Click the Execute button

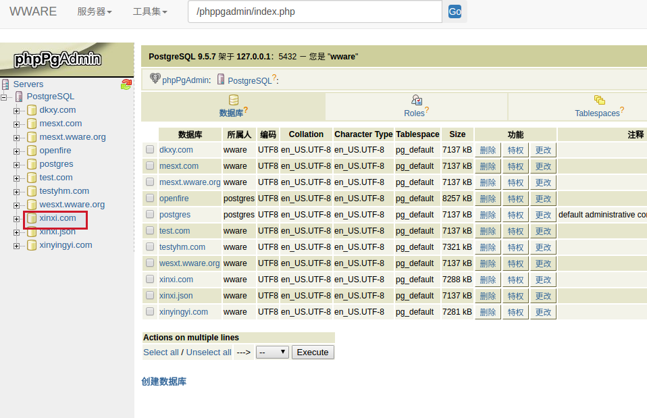(x=313, y=352)
